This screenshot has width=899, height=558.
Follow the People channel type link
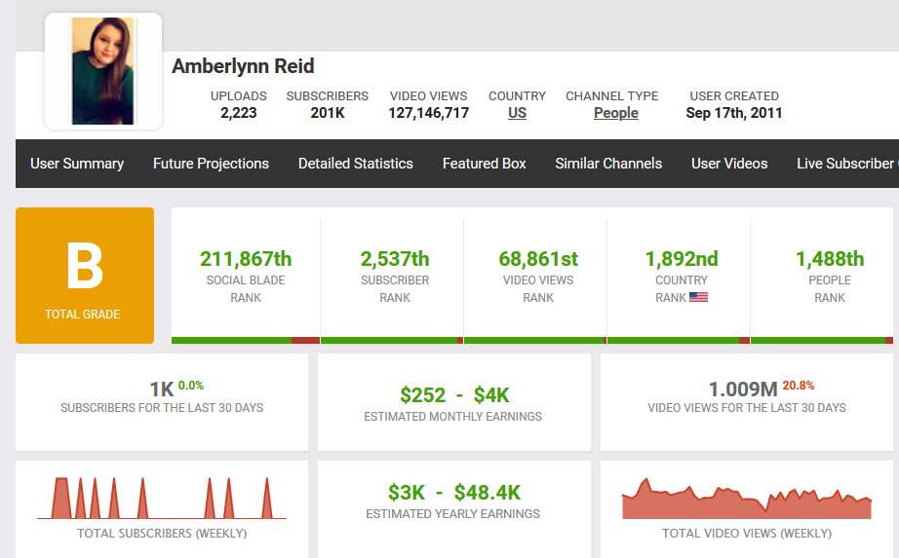click(616, 113)
